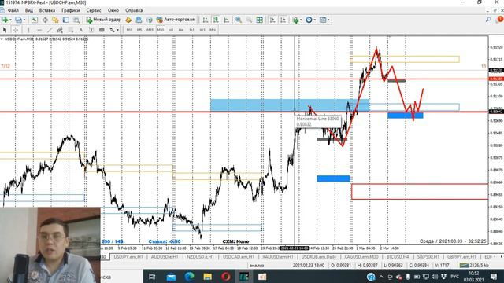
Task: Expand the new chart dropdown arrow
Action: tap(10, 20)
